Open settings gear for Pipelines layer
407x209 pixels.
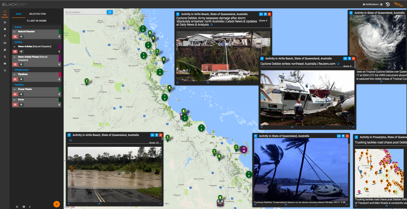pyautogui.click(x=21, y=80)
